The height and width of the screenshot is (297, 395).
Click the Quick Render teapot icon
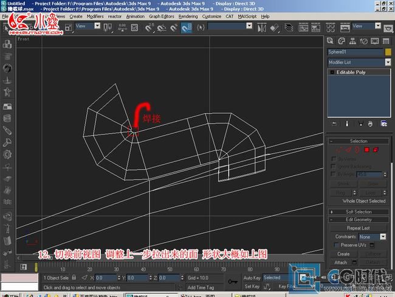(388, 28)
